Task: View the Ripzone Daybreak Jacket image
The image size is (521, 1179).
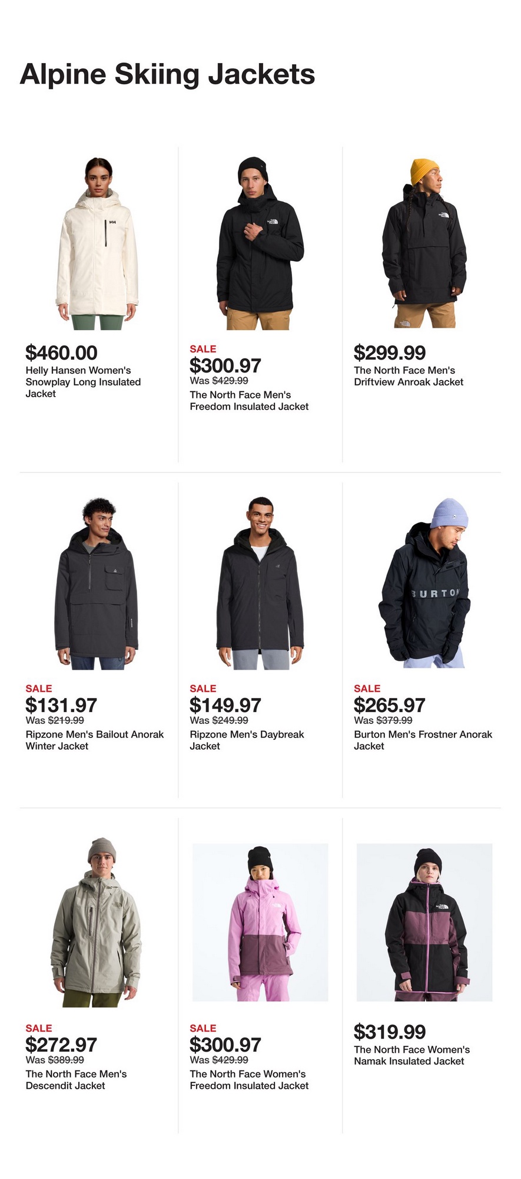Action: tap(260, 584)
